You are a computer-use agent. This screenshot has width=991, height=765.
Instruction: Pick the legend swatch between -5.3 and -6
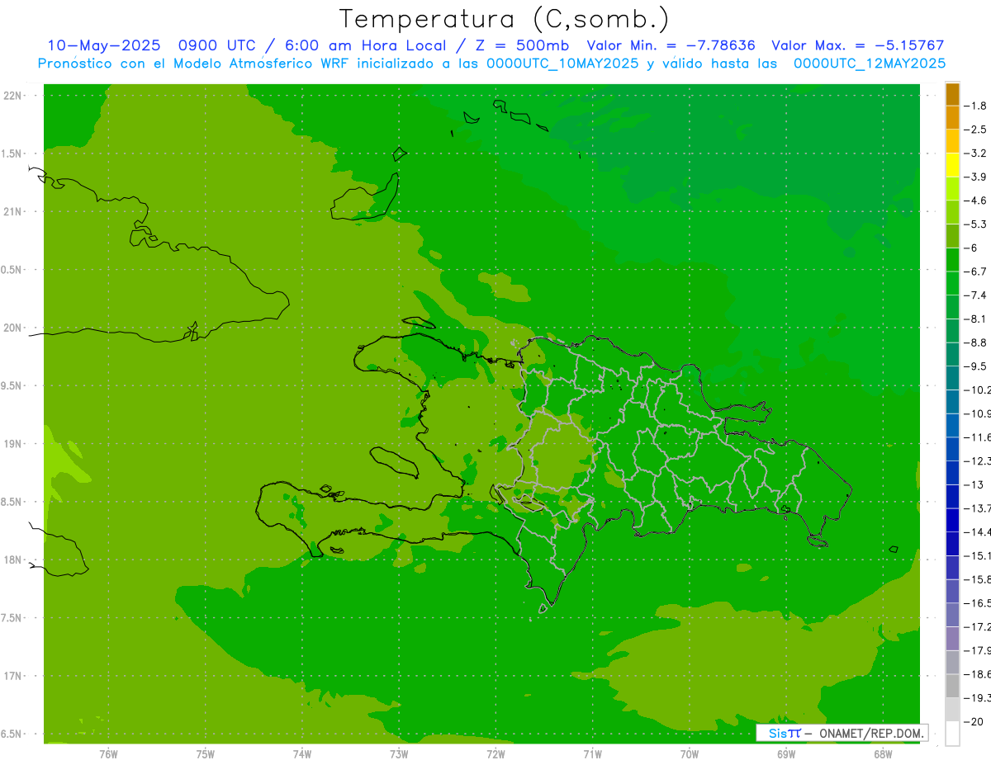(952, 236)
